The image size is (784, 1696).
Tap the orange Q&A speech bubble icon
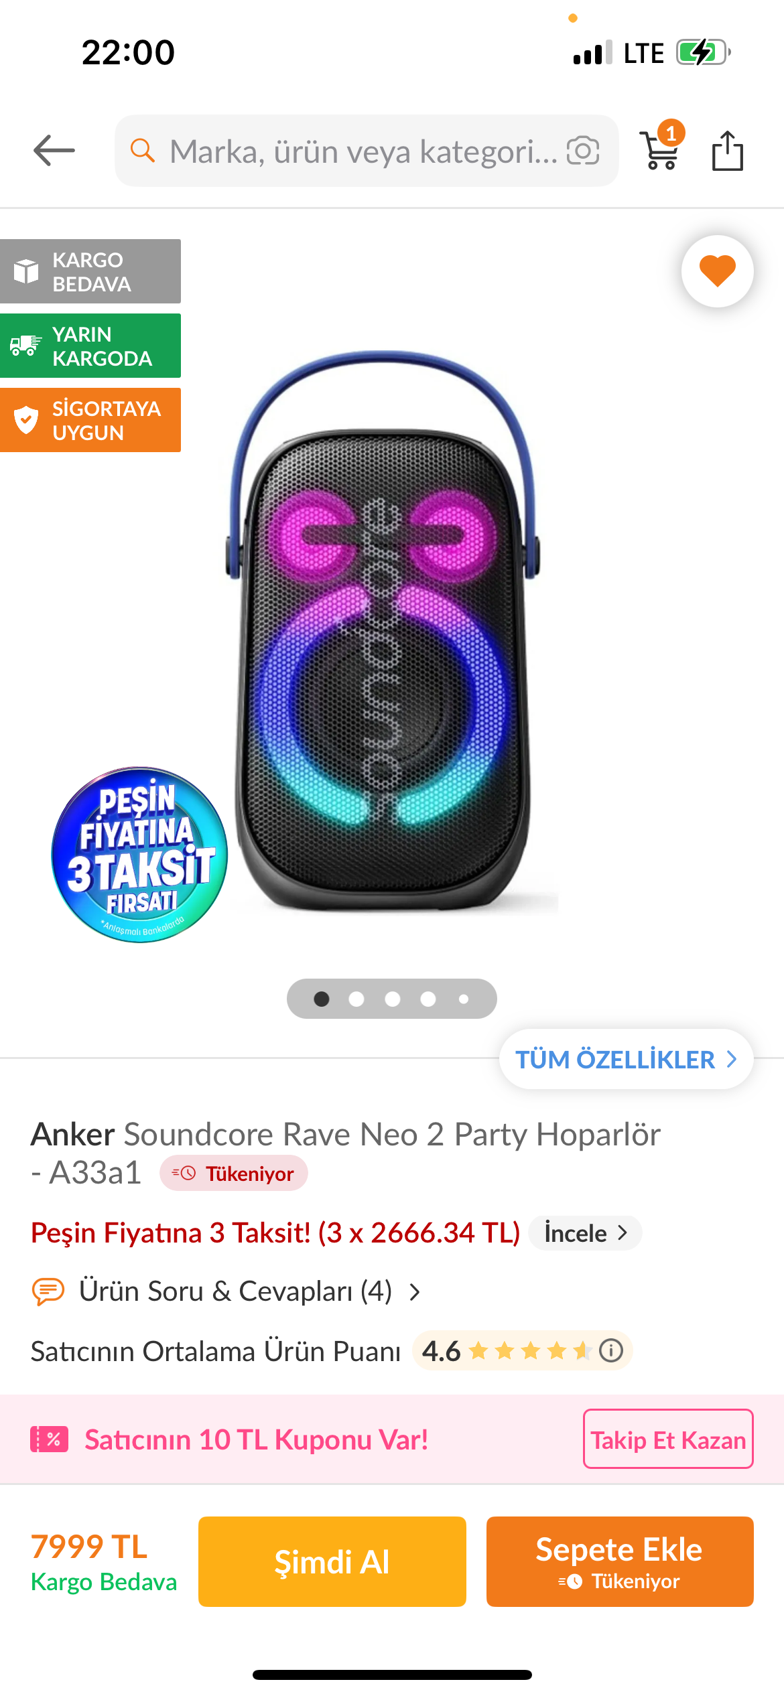(48, 1291)
